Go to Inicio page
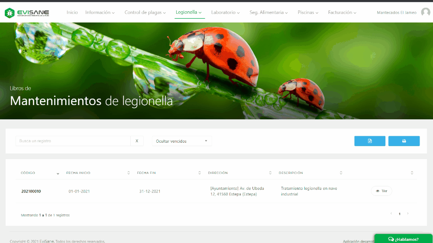Screen dimensions: 433x243 (72, 13)
